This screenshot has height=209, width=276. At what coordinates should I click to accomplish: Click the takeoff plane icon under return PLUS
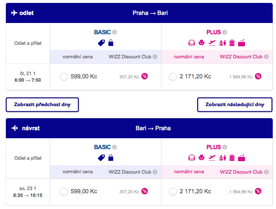(212, 158)
